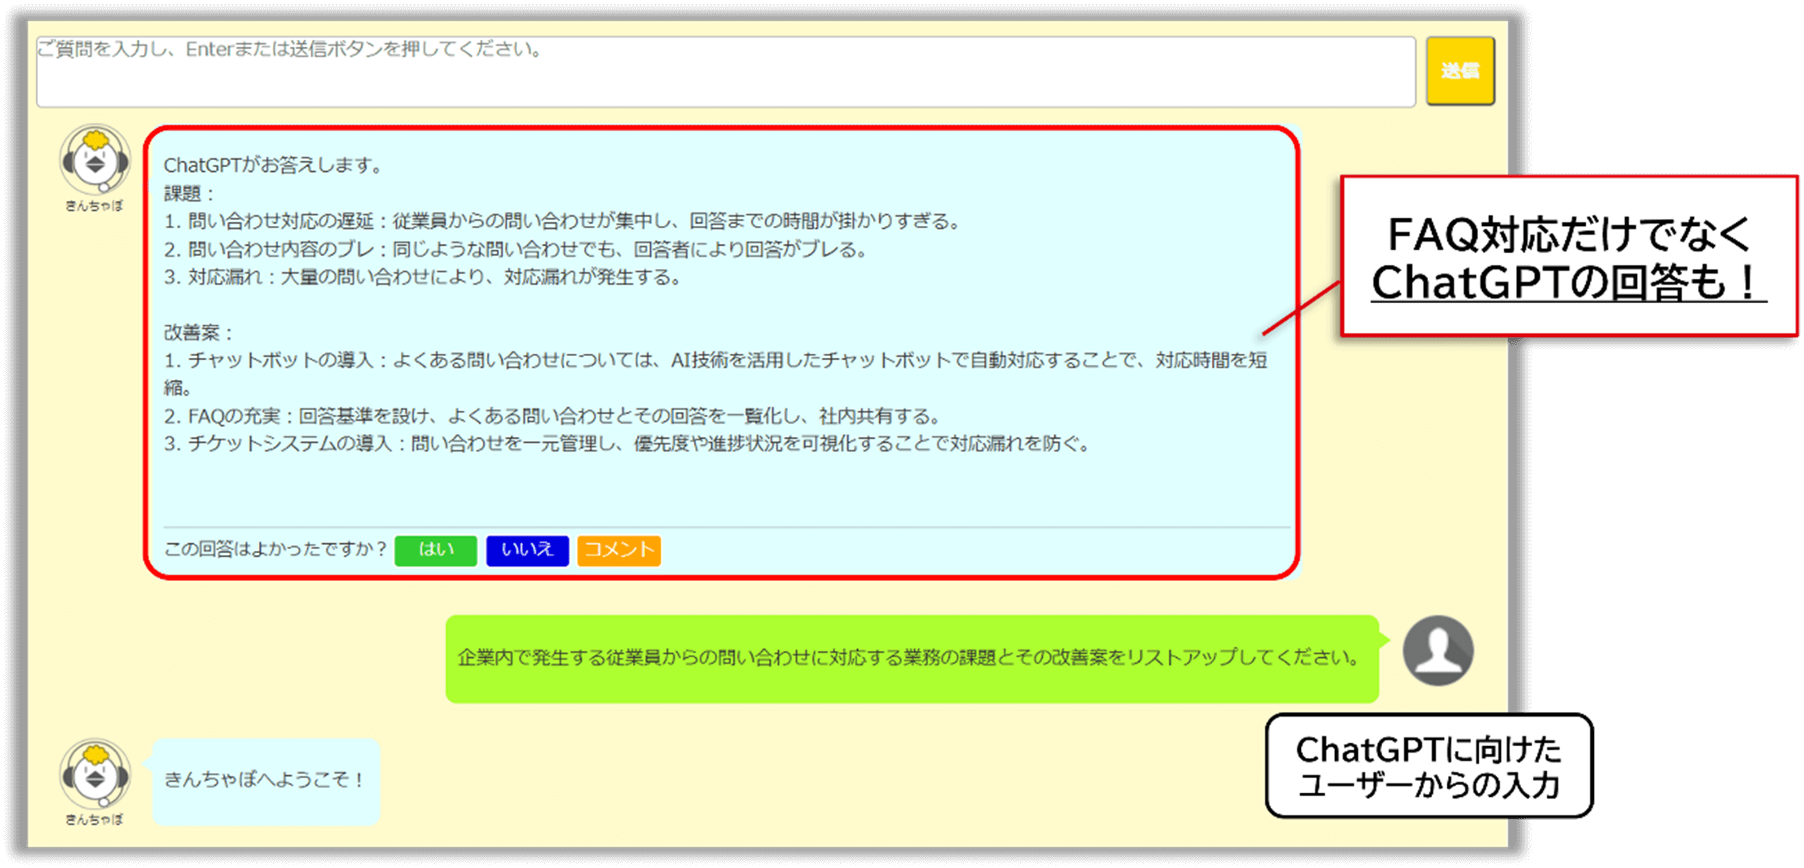Screen dimensions: 1804x868
Task: Click the line 2. 問い合わせ内容のブレ
Action: tap(516, 250)
